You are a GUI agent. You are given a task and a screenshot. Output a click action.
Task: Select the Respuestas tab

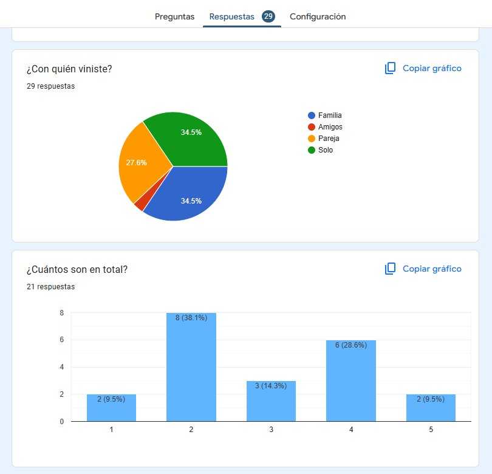(x=231, y=16)
